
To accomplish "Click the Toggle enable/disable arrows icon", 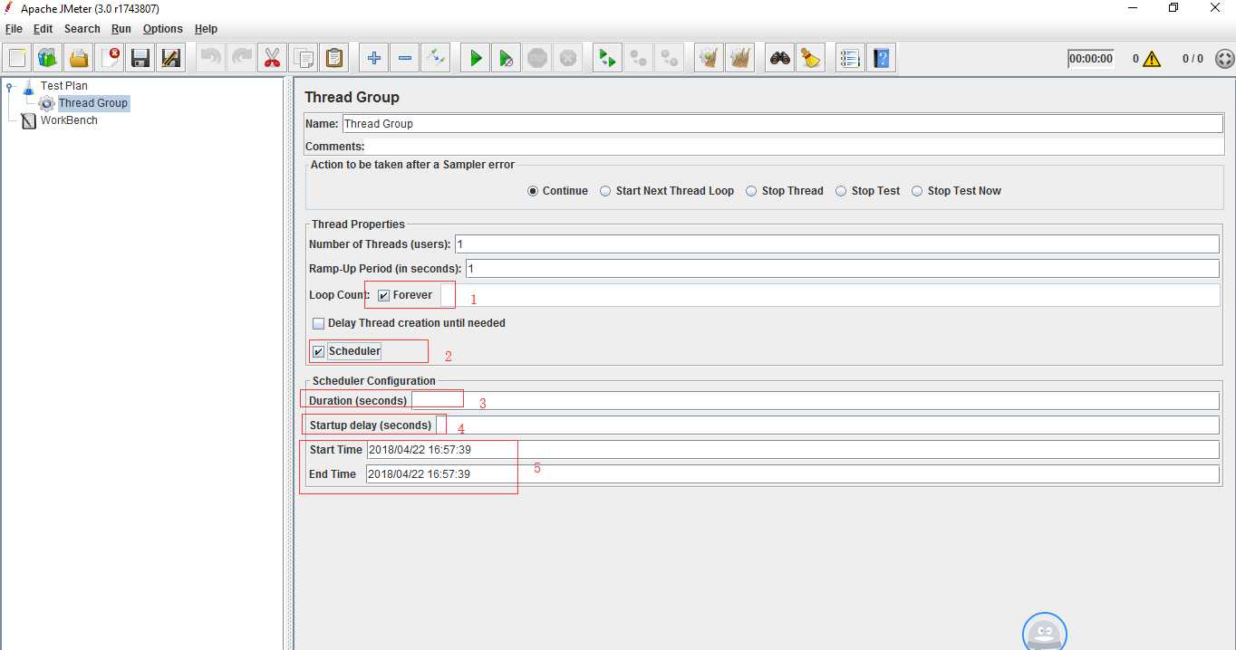I will coord(435,59).
